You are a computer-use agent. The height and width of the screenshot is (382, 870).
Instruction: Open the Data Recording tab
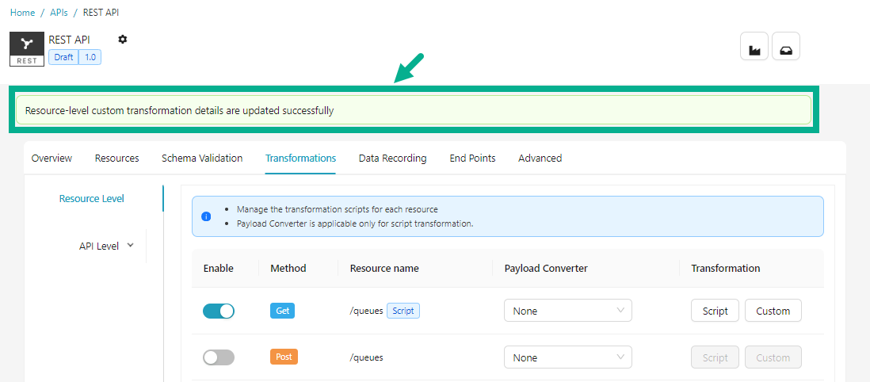[x=392, y=159]
